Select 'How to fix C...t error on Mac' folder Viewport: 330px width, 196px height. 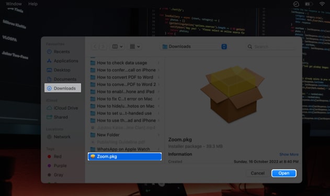pyautogui.click(x=125, y=99)
